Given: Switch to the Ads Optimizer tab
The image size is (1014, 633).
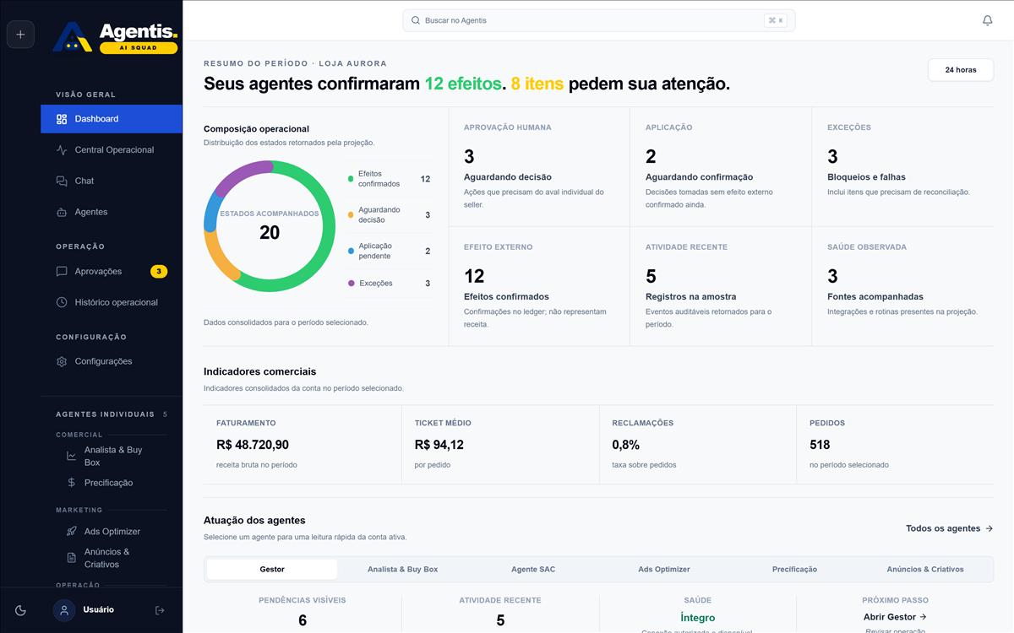Looking at the screenshot, I should tap(664, 570).
